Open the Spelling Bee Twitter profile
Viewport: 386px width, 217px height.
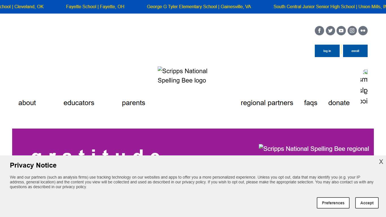(x=330, y=31)
